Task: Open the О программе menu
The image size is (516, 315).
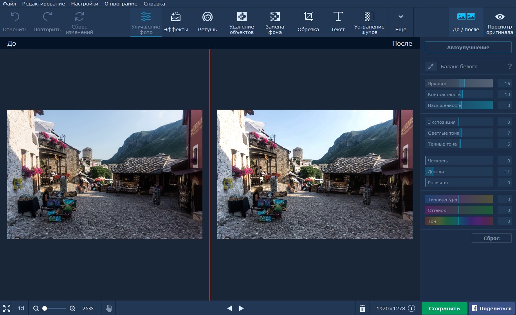Action: tap(121, 4)
